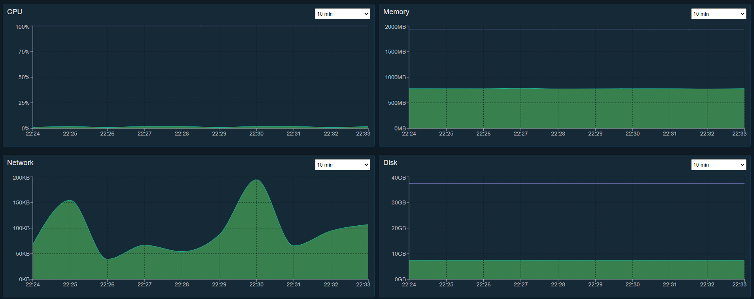This screenshot has width=754, height=299.
Task: Click the 500MB label on Memory axis
Action: (397, 103)
